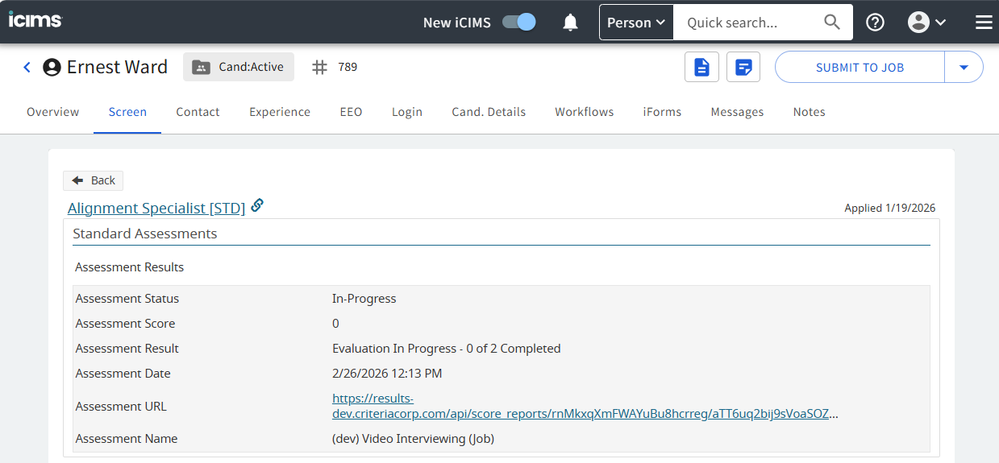Click the Cand:Active status badge
The height and width of the screenshot is (463, 999).
coord(239,67)
